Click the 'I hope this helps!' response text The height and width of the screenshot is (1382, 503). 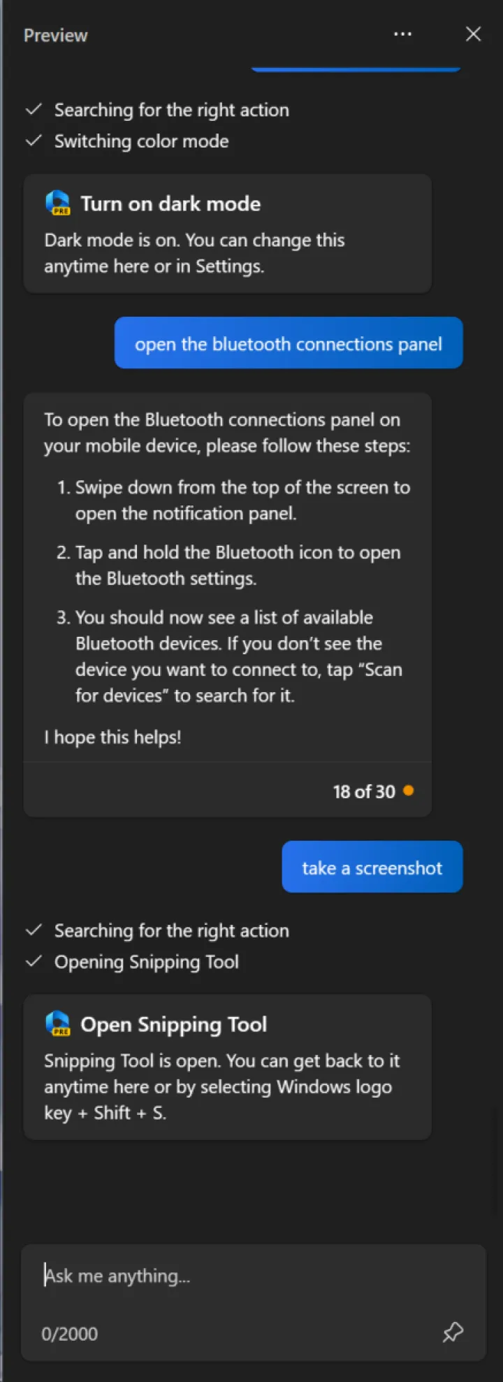coord(112,737)
